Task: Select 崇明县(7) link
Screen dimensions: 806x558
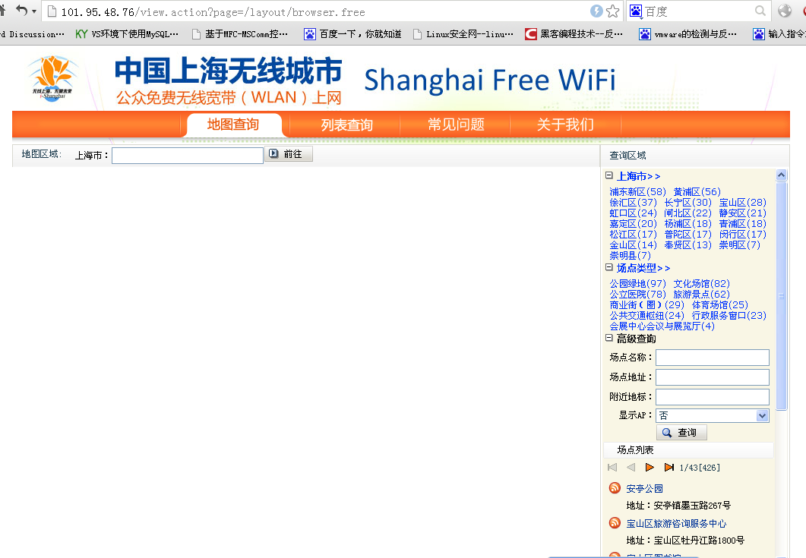Action: [x=631, y=255]
